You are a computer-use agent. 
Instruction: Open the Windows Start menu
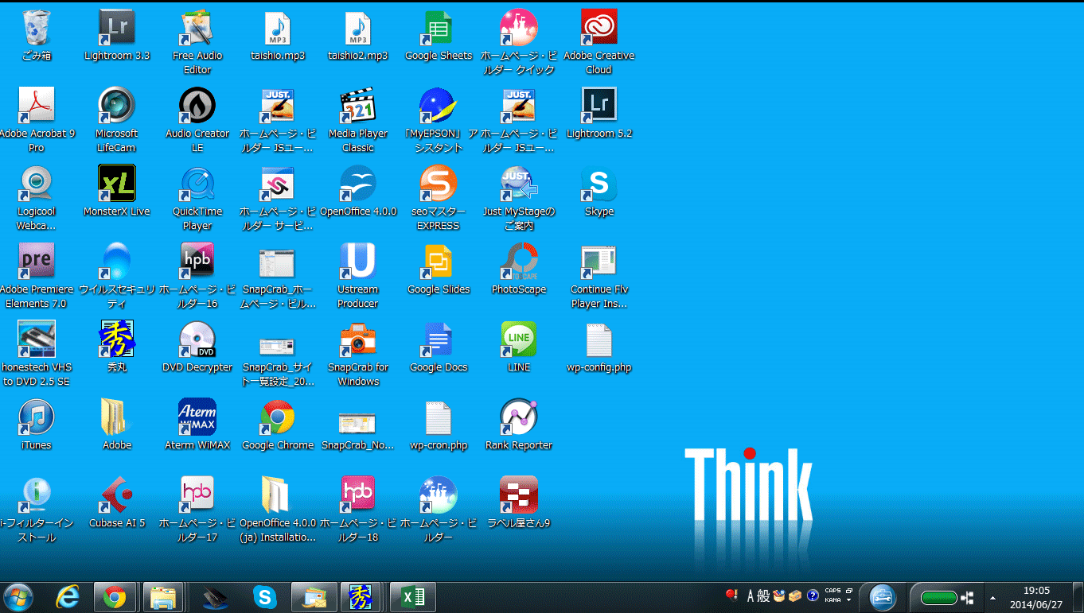coord(18,597)
